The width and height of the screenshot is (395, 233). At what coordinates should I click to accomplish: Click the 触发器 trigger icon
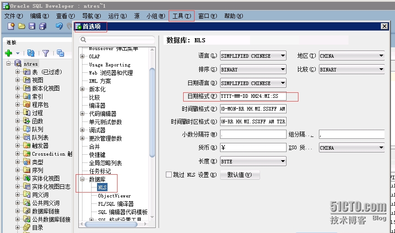(x=27, y=146)
